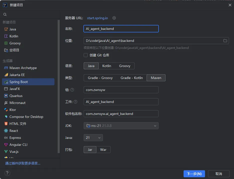
Task: Click the 软件包名称 input field
Action: (121, 114)
